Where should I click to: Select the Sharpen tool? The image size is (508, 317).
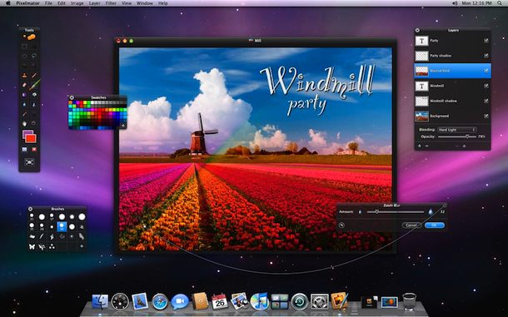pyautogui.click(x=34, y=104)
